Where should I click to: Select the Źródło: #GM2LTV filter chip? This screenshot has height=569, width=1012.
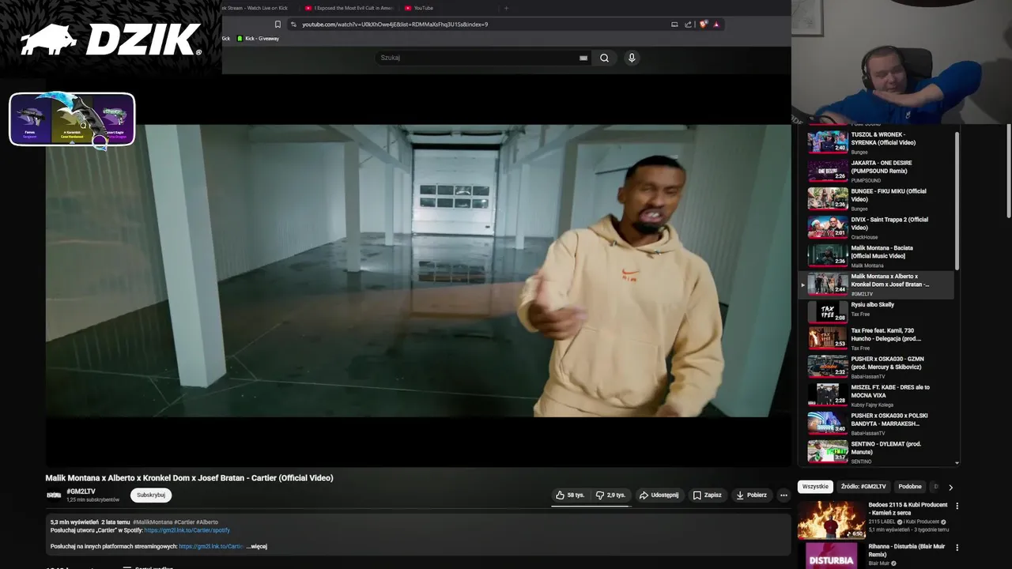pos(863,487)
